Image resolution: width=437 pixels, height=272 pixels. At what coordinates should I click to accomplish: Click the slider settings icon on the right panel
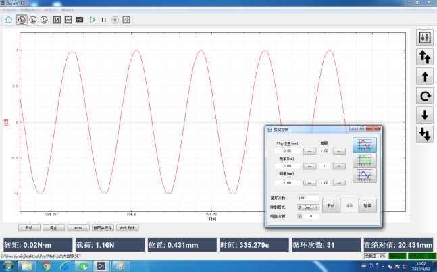(x=426, y=36)
